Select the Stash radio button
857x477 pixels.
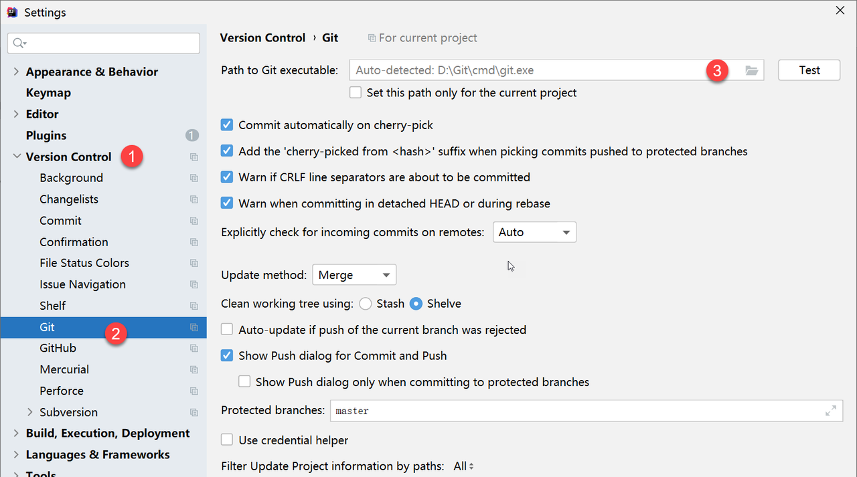(x=366, y=304)
